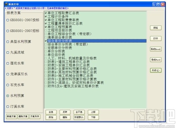Export report via 导成Excel button
This screenshot has height=128, width=176.
pos(156,49)
